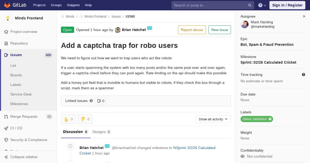Click Brian Hatchet's avatar in header
Image resolution: width=310 pixels, height=163 pixels.
tap(118, 30)
